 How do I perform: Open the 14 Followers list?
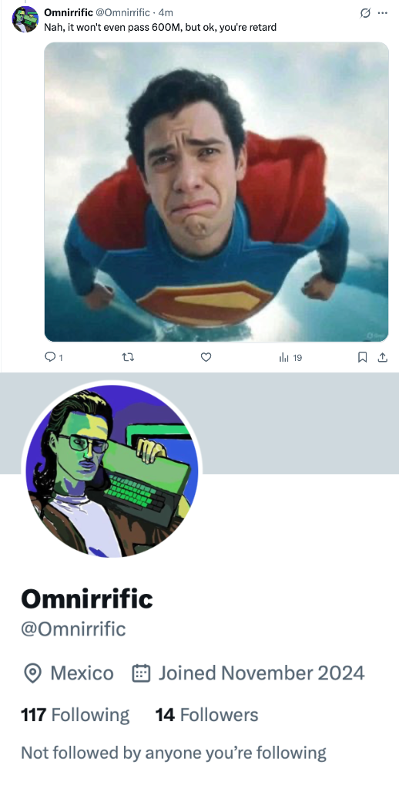tap(206, 714)
